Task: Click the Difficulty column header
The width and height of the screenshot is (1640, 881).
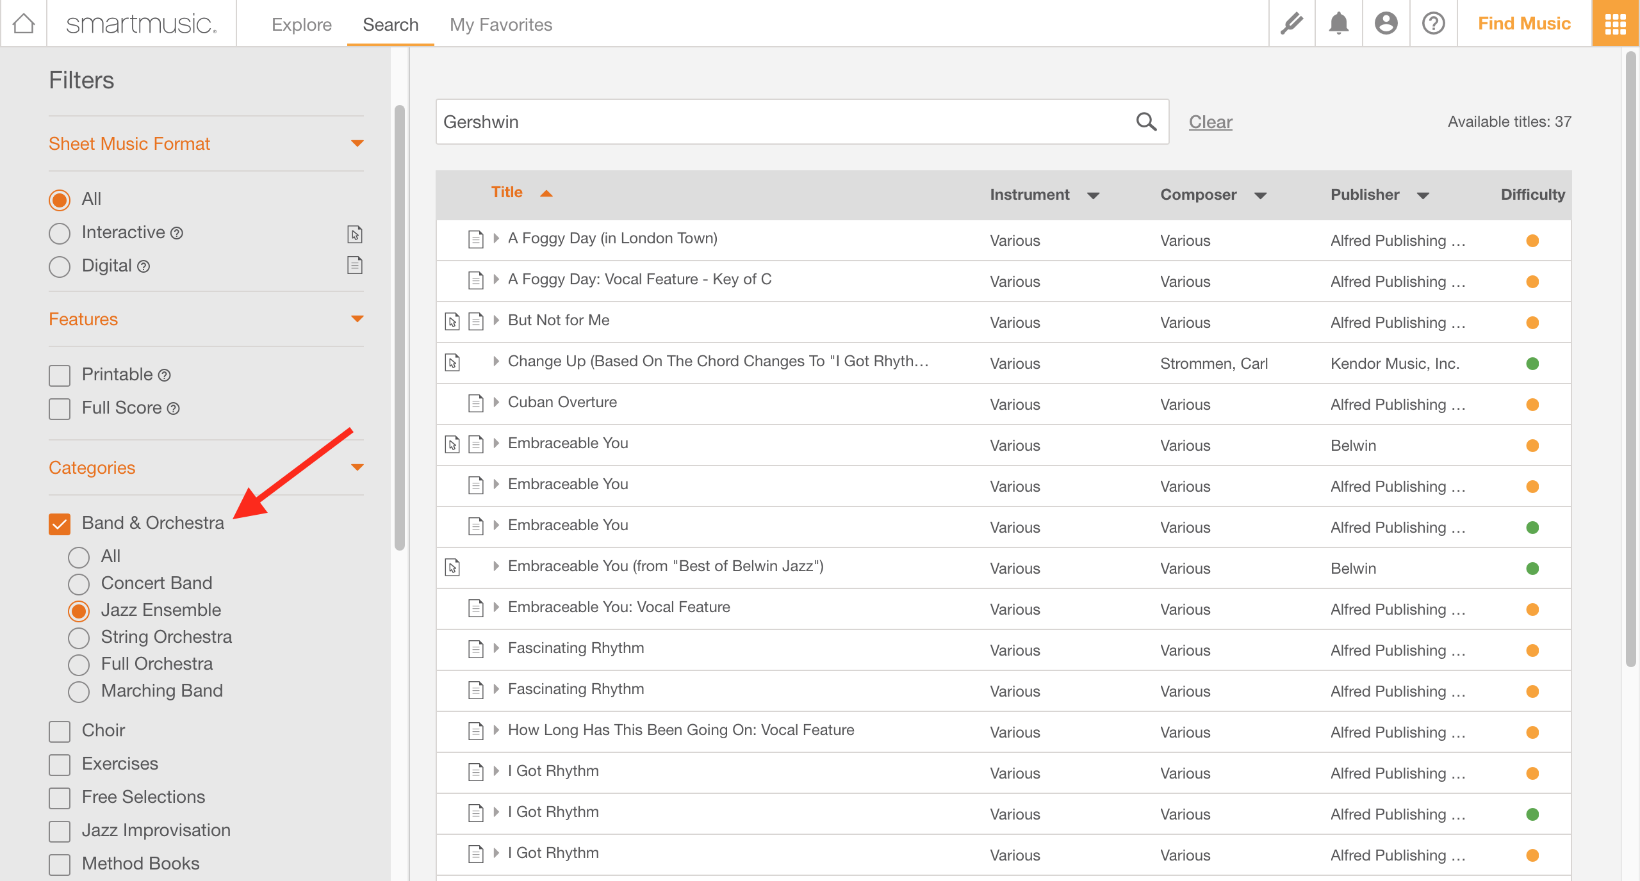Action: (x=1532, y=195)
